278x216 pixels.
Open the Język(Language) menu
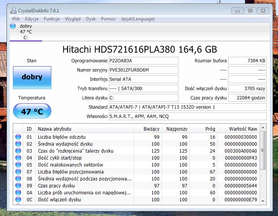point(138,19)
